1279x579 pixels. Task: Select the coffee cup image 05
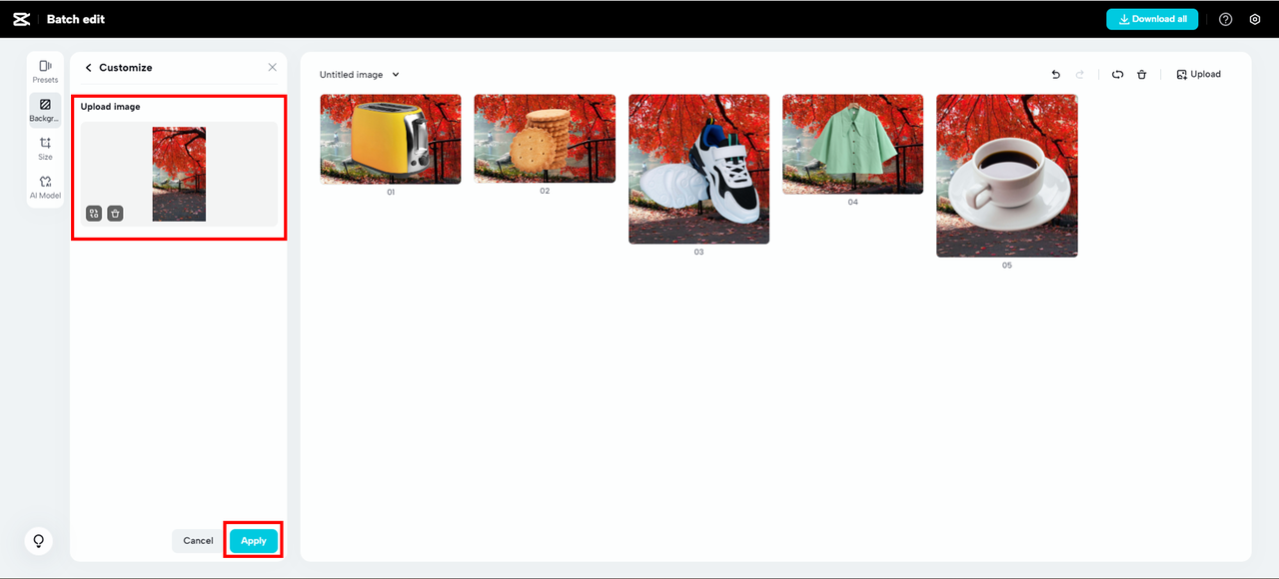point(1006,176)
